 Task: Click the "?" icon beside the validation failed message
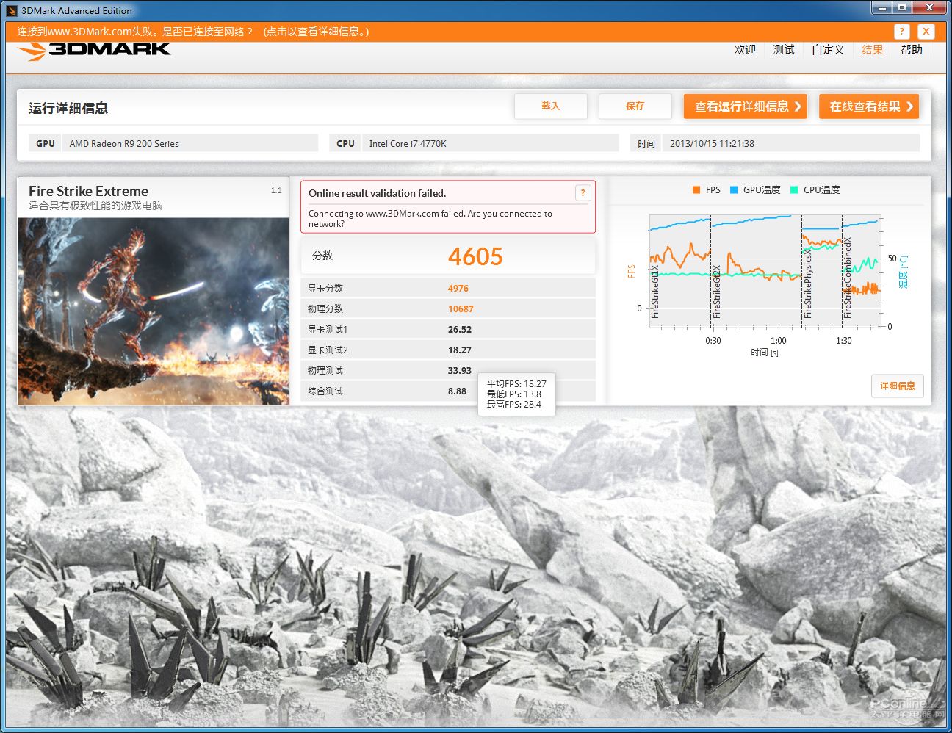click(583, 192)
